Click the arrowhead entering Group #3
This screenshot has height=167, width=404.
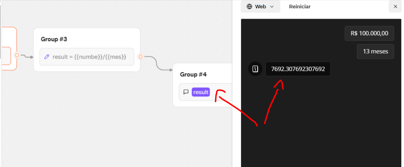click(31, 57)
